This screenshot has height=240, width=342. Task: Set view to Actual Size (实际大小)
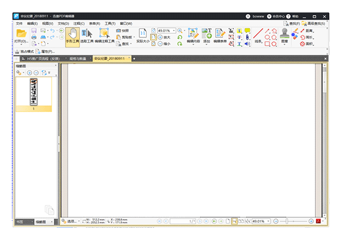[143, 36]
